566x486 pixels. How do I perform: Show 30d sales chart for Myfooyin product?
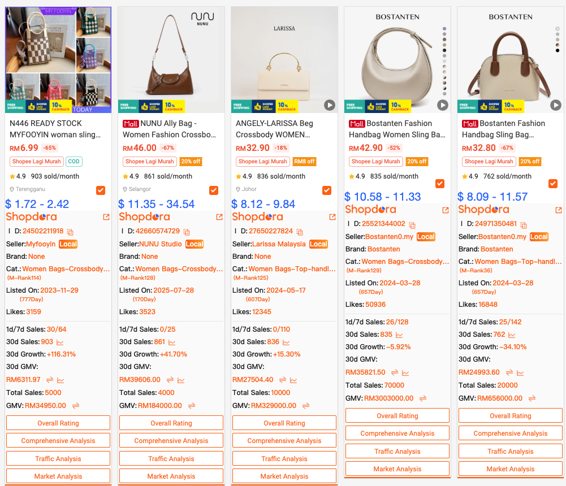coord(60,342)
